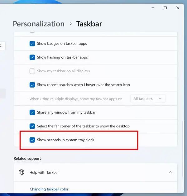Minimize the Settings window
Screen dimensions: 187x196
coord(153,8)
